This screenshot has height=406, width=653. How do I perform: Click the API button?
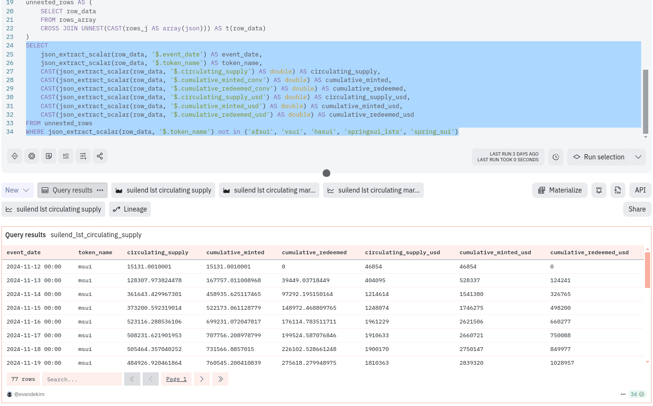click(x=640, y=190)
